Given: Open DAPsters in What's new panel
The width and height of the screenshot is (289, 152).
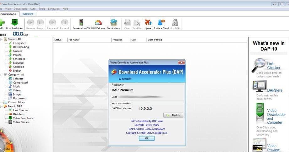Looking at the screenshot, I should 275,90.
